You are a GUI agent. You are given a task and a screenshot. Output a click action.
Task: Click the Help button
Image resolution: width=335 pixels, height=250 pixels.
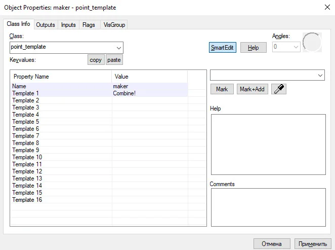tap(254, 48)
